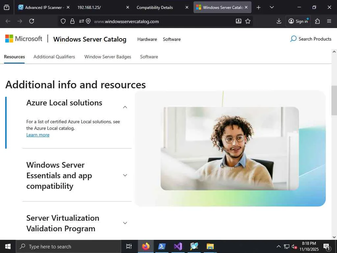Viewport: 337px width, 253px height.
Task: Open File Explorer from taskbar
Action: click(x=210, y=246)
